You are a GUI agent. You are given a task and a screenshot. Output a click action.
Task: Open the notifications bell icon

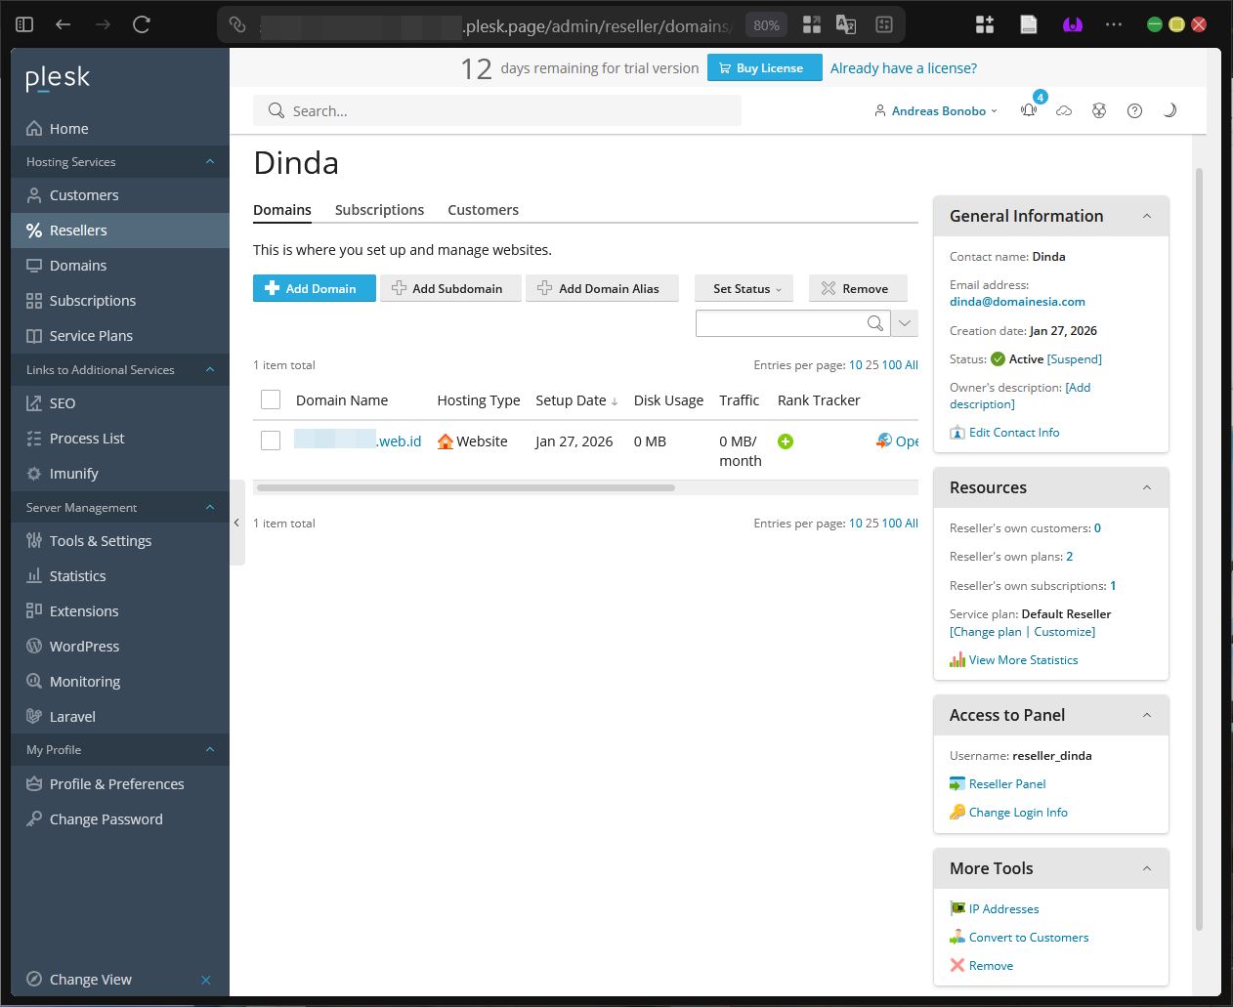coord(1029,110)
